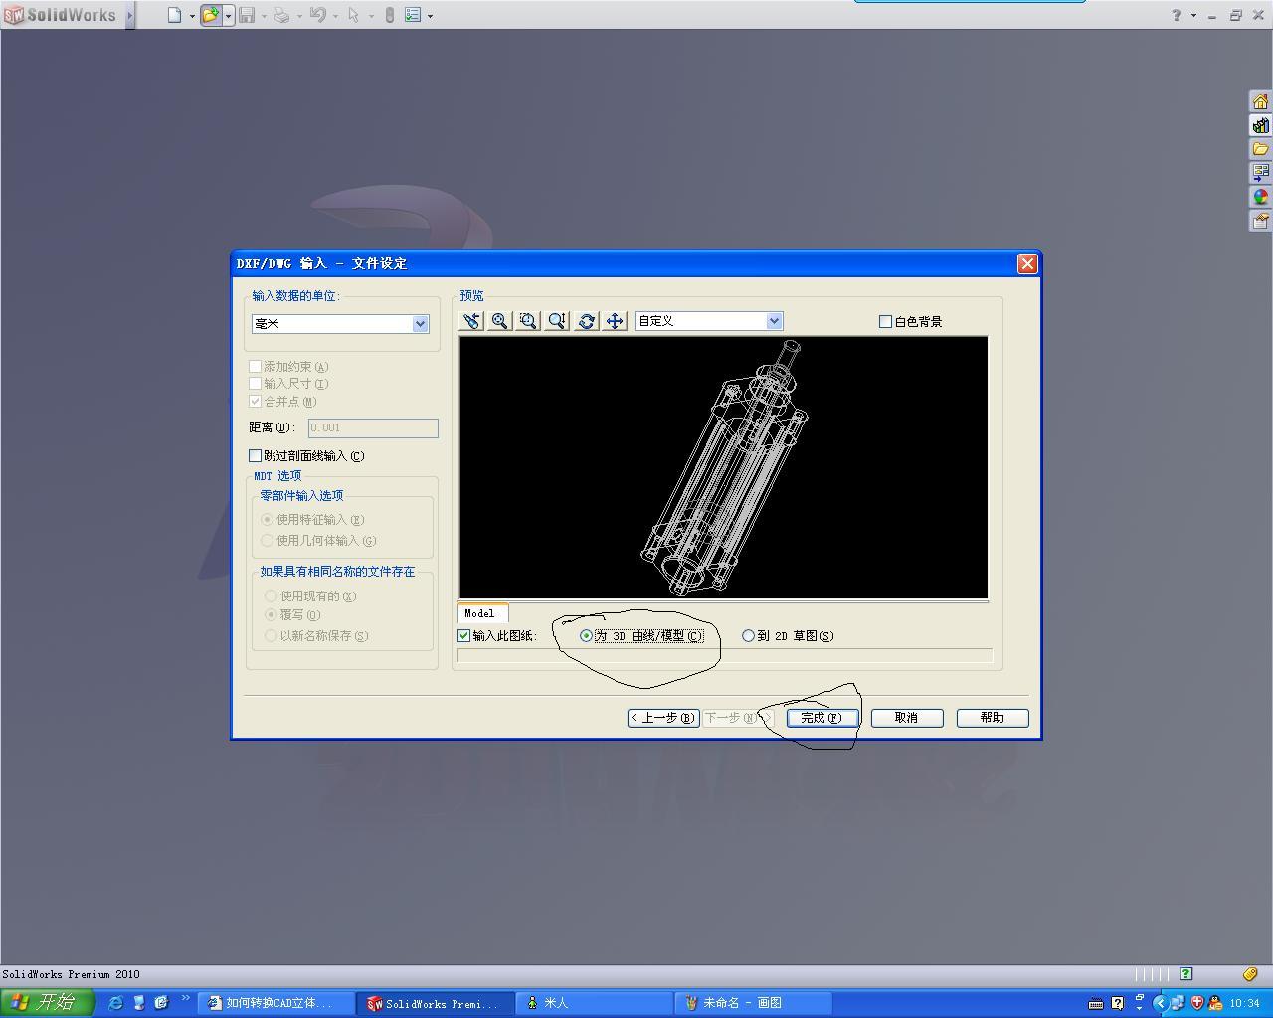This screenshot has width=1273, height=1018.
Task: Switch to 未命名 - 画图 taskbar window
Action: click(754, 1003)
